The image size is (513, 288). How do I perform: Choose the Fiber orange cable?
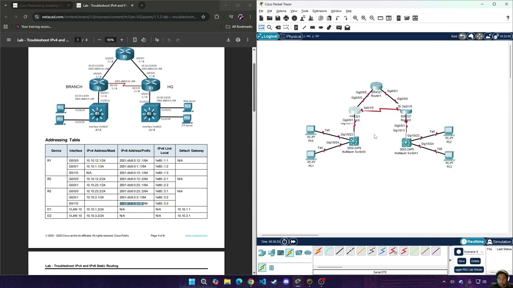point(361,251)
